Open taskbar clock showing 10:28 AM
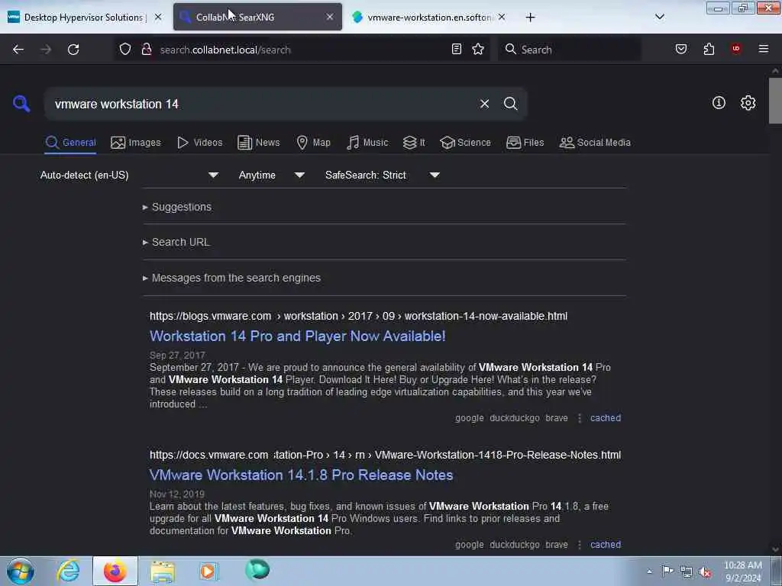The width and height of the screenshot is (782, 586). point(743,571)
